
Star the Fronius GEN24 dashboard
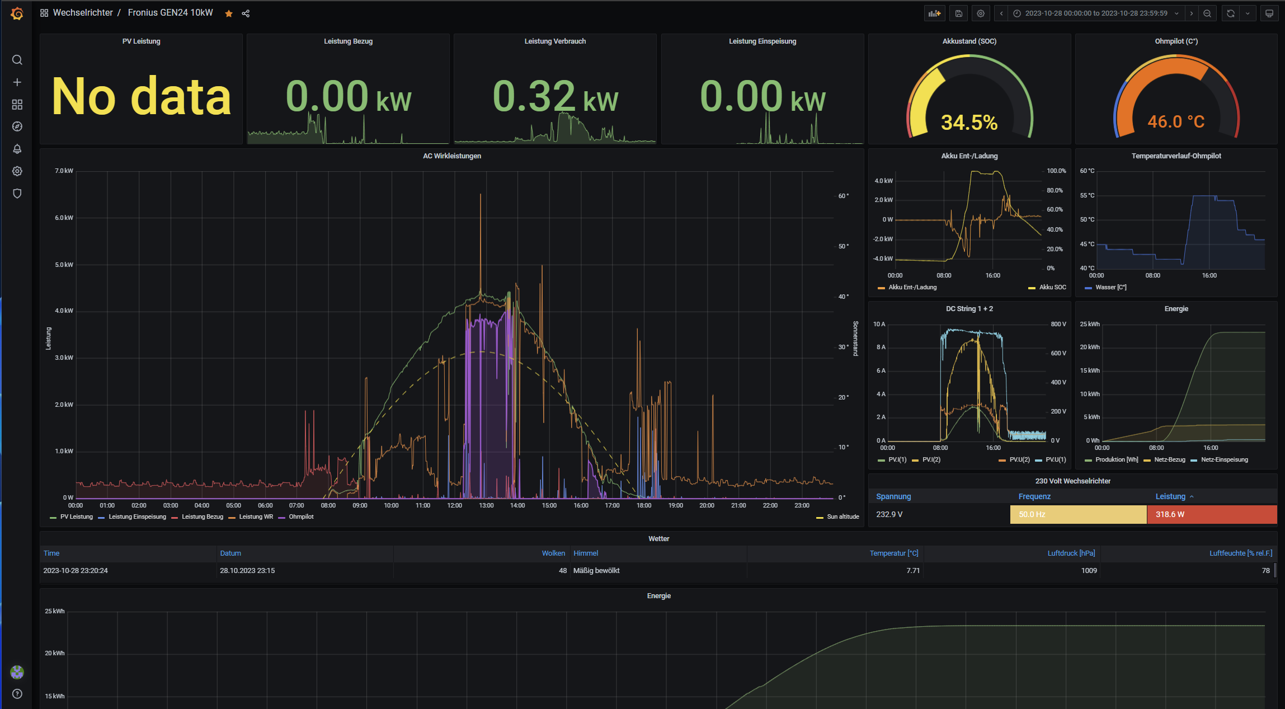click(229, 13)
